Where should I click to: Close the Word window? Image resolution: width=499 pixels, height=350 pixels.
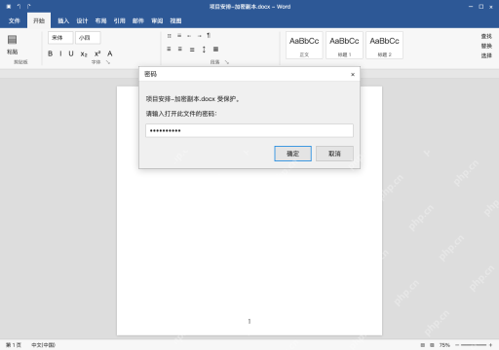491,7
